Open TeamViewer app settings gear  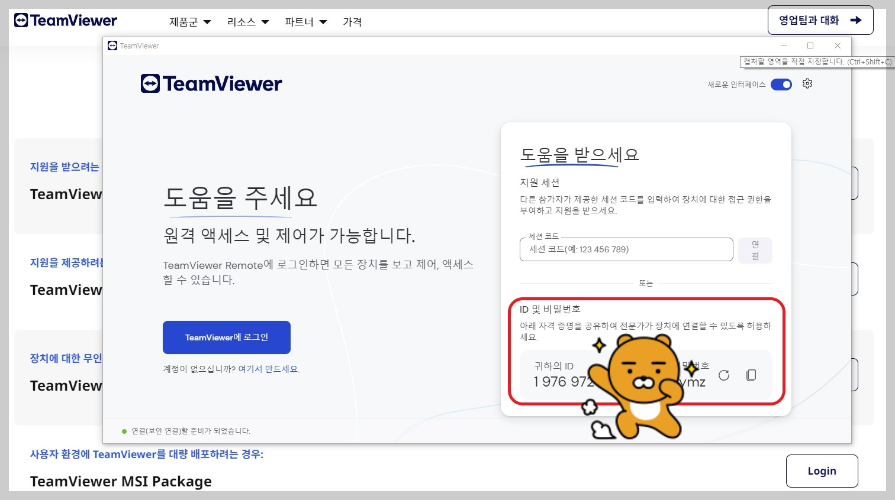pos(807,84)
